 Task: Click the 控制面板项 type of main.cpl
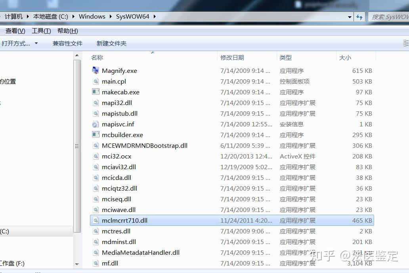pos(294,81)
